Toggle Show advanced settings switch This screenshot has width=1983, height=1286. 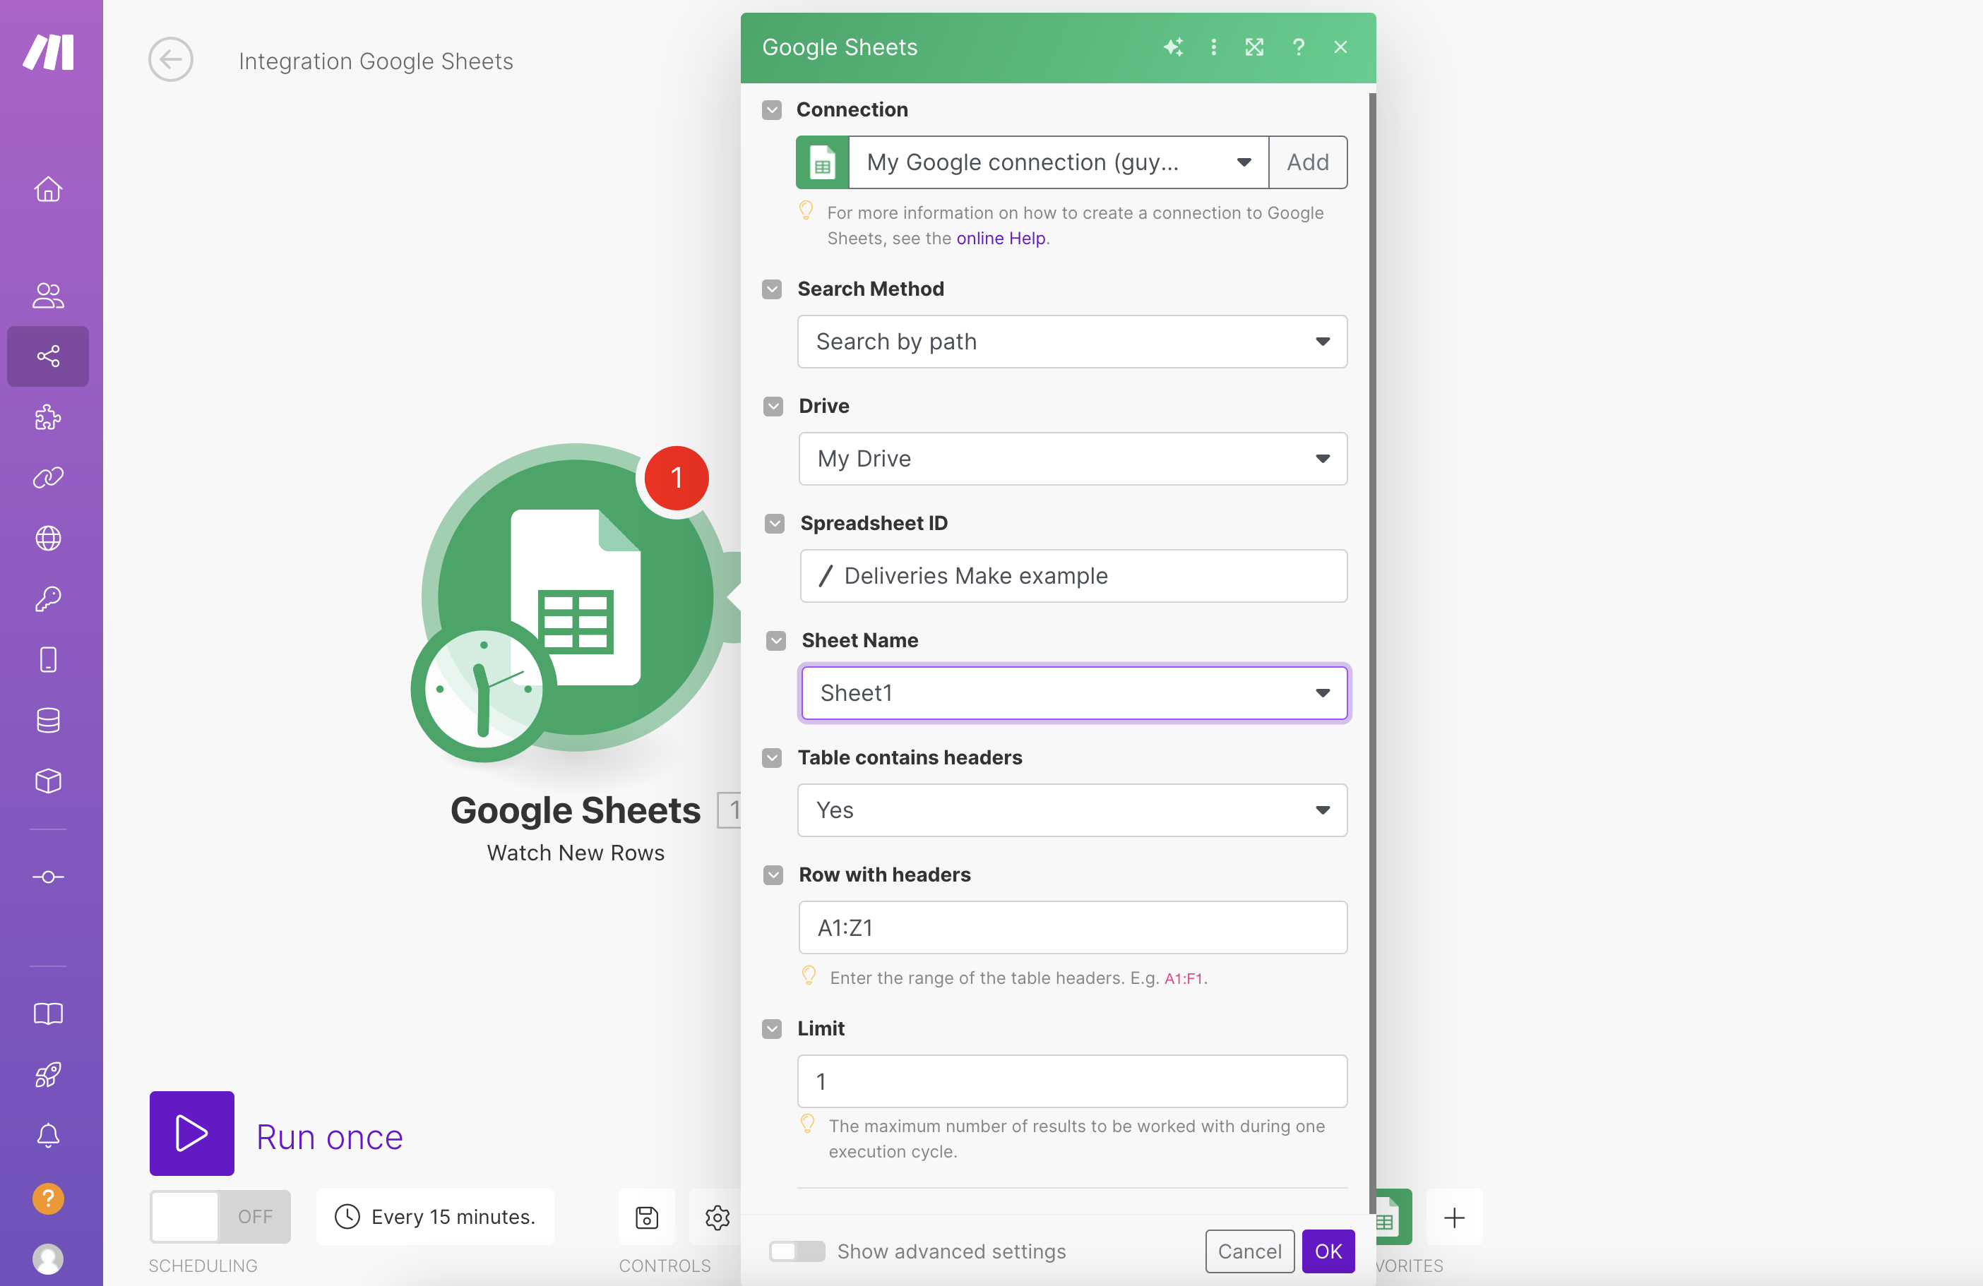[x=797, y=1251]
